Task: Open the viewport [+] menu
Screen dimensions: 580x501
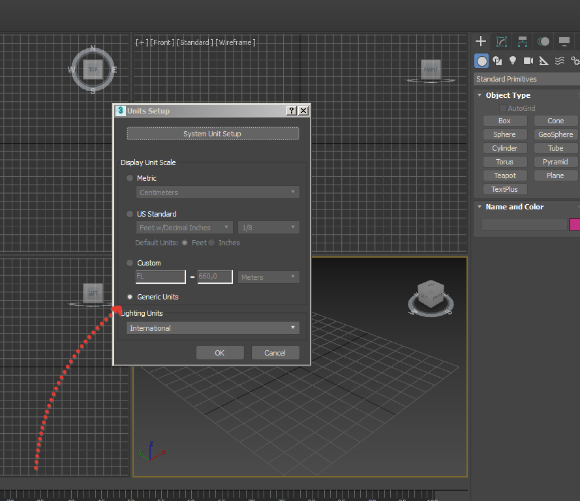Action: [142, 42]
